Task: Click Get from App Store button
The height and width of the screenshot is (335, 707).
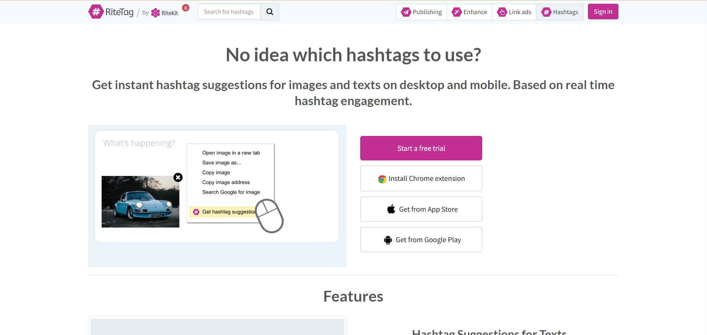Action: [421, 209]
